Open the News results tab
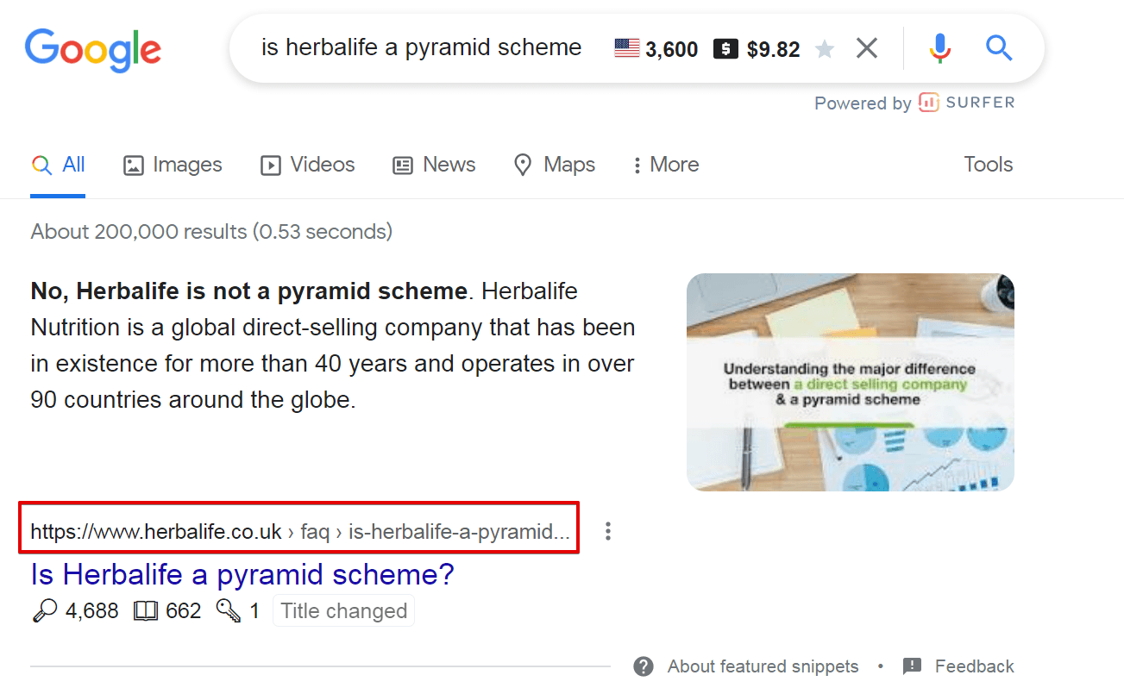Screen dimensions: 1124x694 434,165
